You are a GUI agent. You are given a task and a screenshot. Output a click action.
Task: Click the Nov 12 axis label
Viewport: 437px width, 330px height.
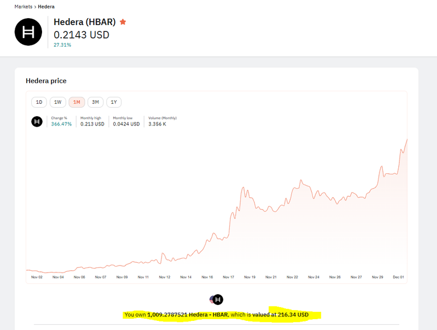(x=164, y=277)
